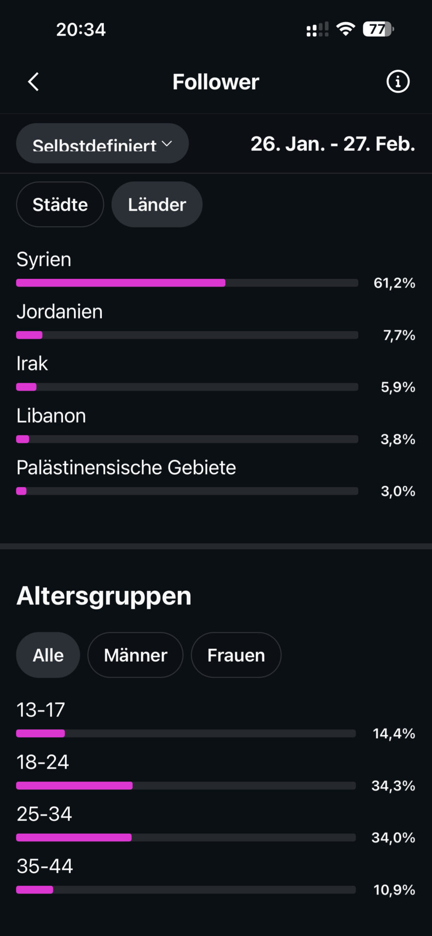Tap the 25-34 age group label
Viewport: 432px width, 936px height.
[44, 814]
